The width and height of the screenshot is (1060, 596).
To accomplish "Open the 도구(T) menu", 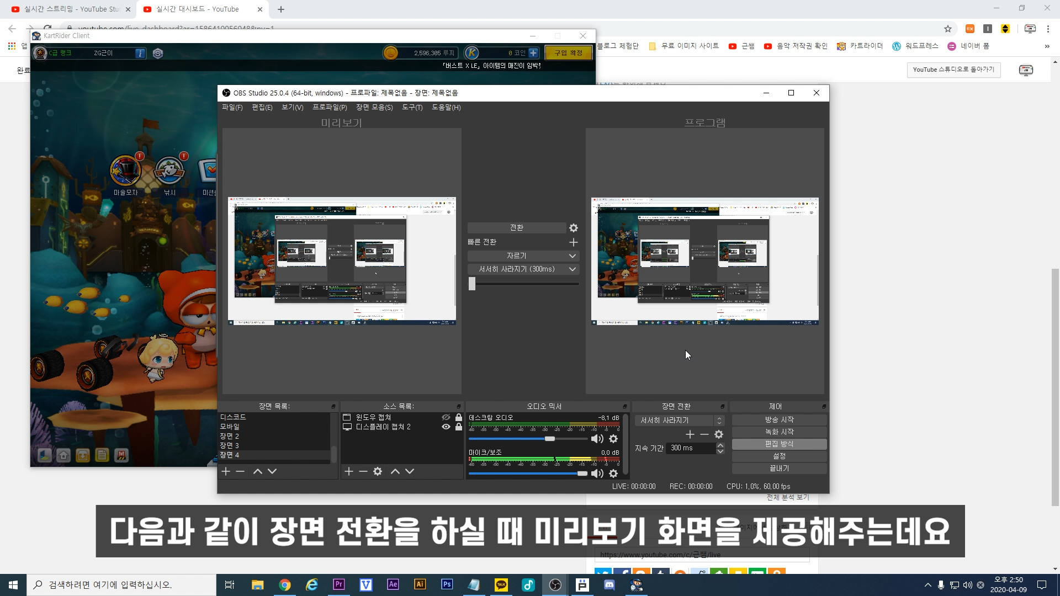I will pos(412,108).
